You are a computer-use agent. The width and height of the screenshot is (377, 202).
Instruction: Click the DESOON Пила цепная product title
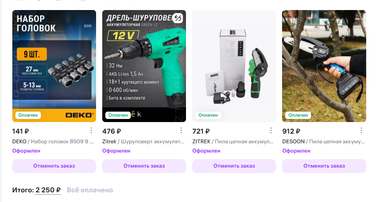pyautogui.click(x=323, y=142)
